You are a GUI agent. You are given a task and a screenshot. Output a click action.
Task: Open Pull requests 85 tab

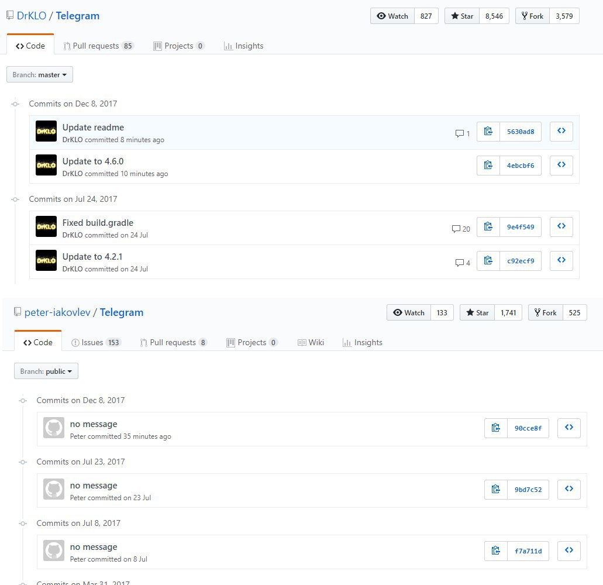click(98, 46)
